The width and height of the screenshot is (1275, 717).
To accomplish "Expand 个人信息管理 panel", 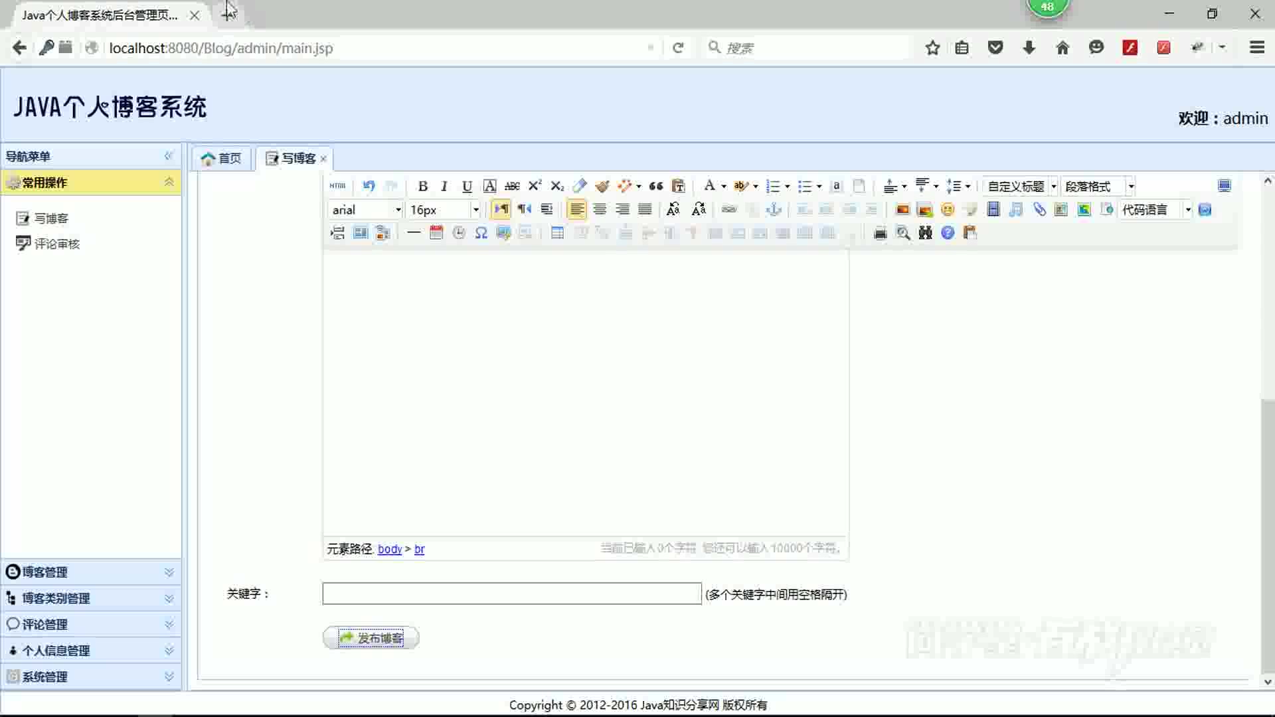I will coord(169,651).
